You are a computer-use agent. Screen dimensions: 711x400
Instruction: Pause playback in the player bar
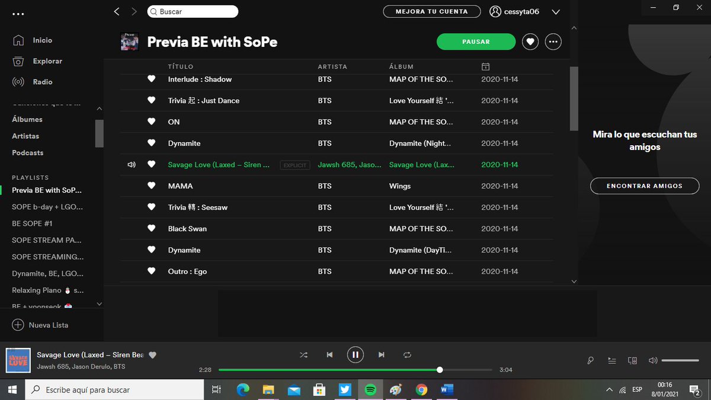tap(355, 354)
